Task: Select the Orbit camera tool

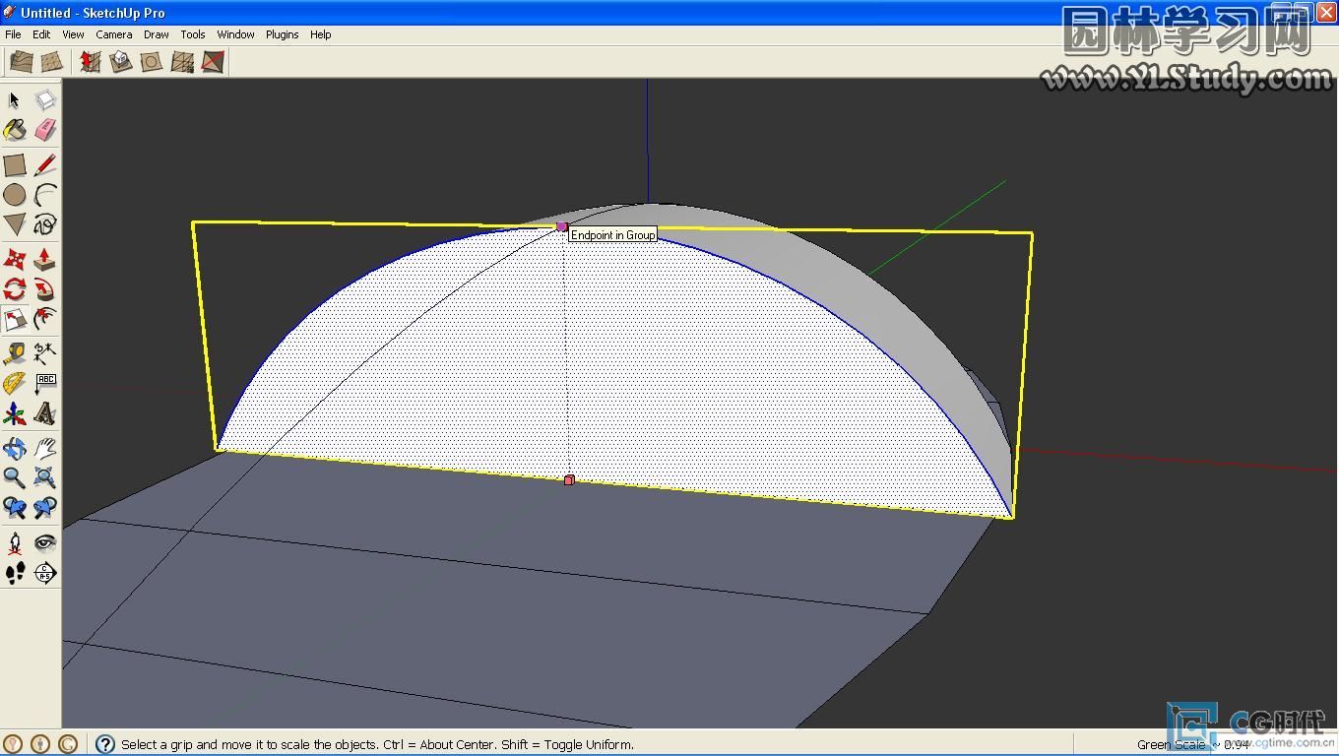Action: pyautogui.click(x=14, y=448)
